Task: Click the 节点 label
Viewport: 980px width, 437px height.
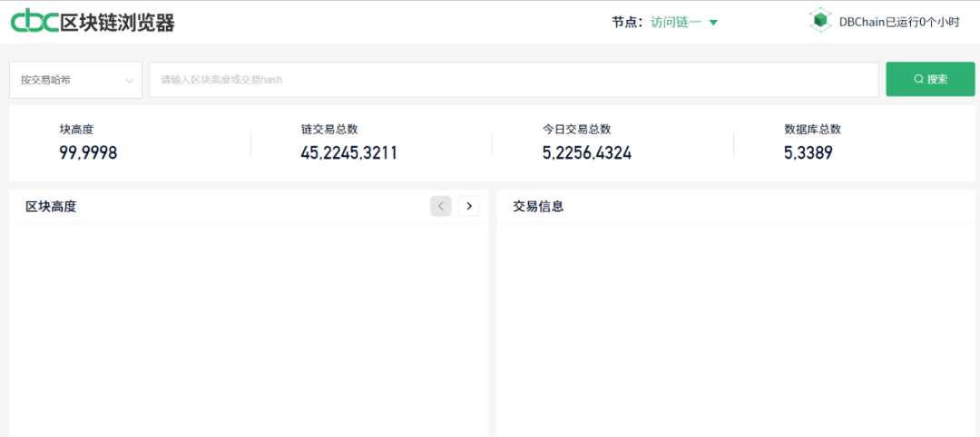Action: (x=629, y=23)
